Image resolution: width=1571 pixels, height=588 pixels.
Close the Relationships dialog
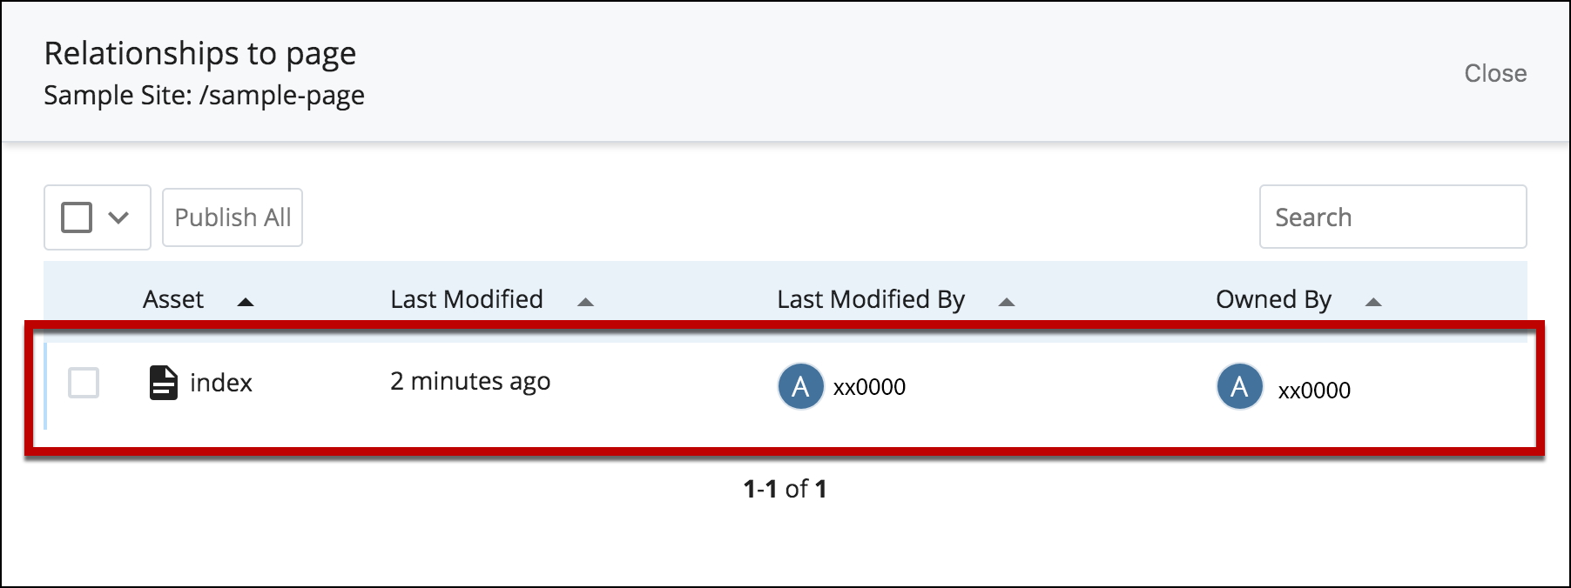point(1495,73)
